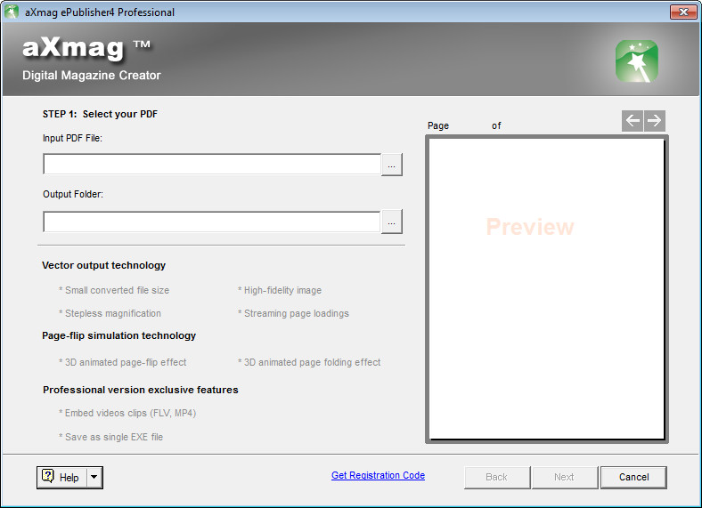This screenshot has width=702, height=508.
Task: Close the aXmag ePublisher4 window
Action: coord(683,12)
